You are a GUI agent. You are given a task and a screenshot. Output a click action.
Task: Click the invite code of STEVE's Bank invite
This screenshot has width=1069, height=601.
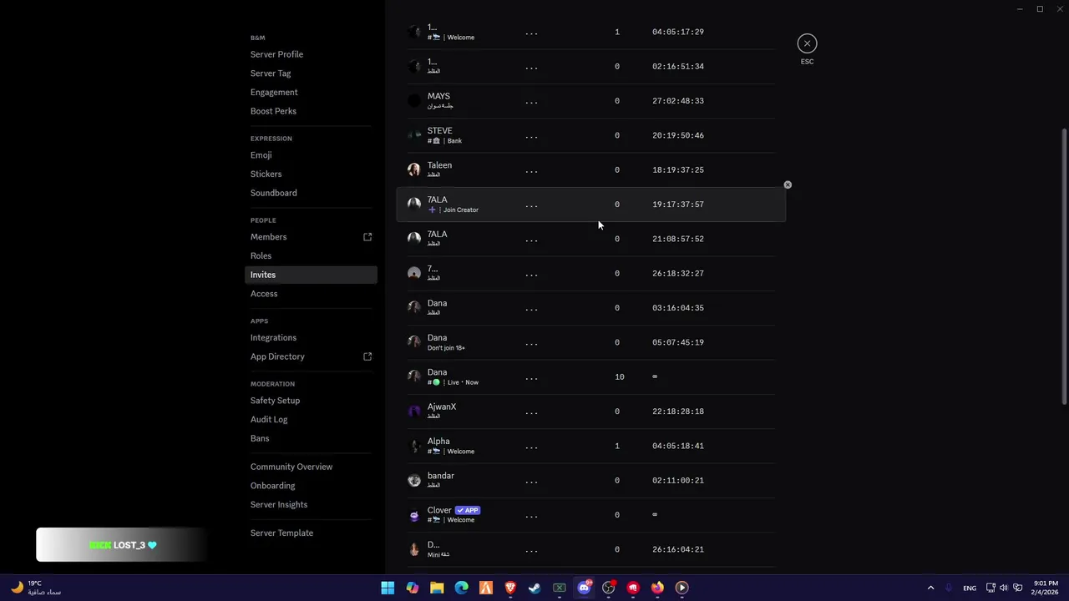(531, 135)
